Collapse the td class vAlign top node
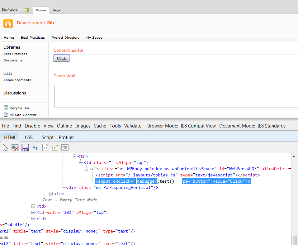This screenshot has height=245, width=298. [80, 162]
